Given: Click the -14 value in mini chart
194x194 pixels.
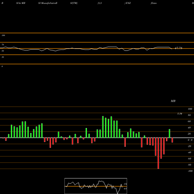Looking at the screenshot, I should click(x=125, y=184).
